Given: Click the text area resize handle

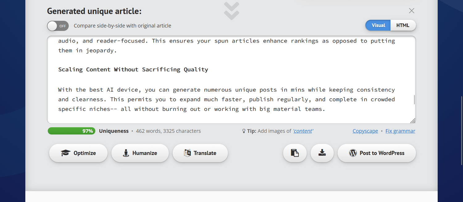Looking at the screenshot, I should [x=413, y=121].
